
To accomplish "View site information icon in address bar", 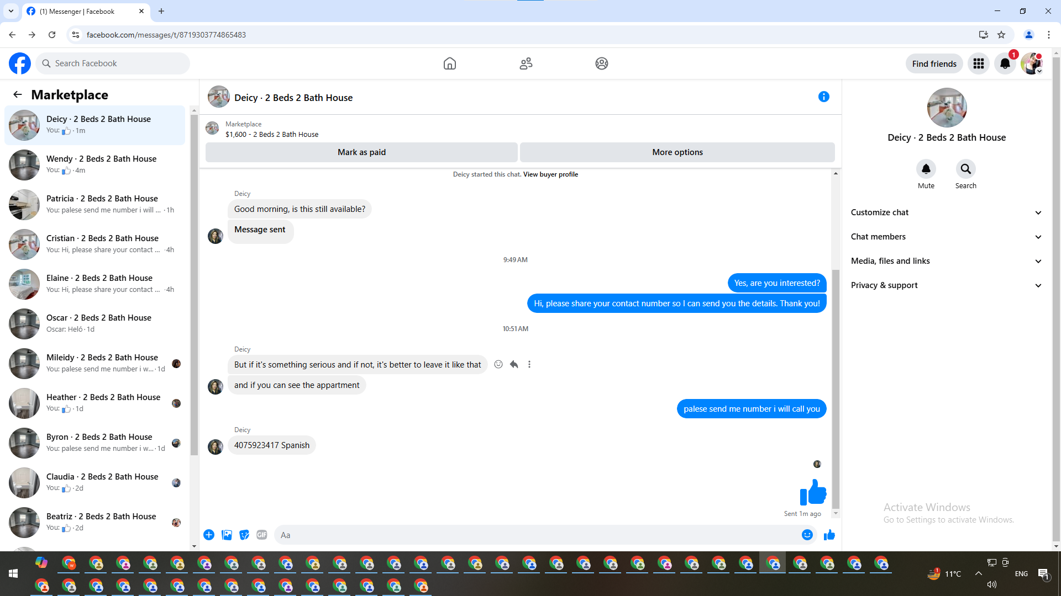I will pyautogui.click(x=76, y=35).
